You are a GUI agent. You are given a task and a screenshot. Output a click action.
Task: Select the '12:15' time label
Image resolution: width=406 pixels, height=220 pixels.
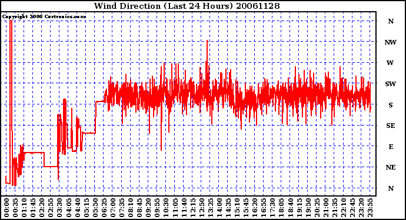(192, 208)
